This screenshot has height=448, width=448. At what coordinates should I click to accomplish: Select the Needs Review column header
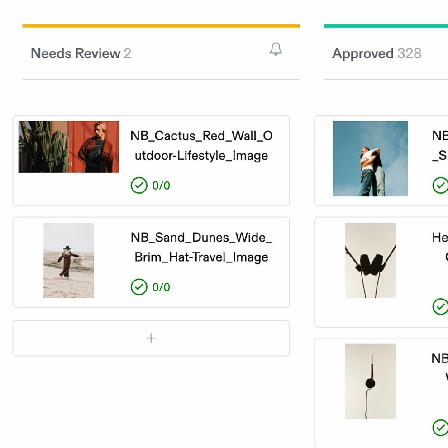click(x=81, y=53)
